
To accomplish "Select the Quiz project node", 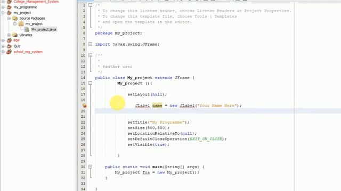I will [17, 46].
